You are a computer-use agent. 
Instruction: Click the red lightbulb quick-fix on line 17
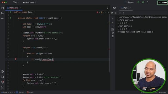tap(16, 59)
